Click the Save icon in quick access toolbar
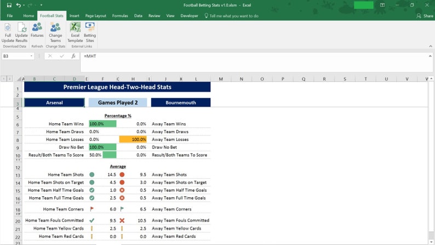 click(x=9, y=5)
